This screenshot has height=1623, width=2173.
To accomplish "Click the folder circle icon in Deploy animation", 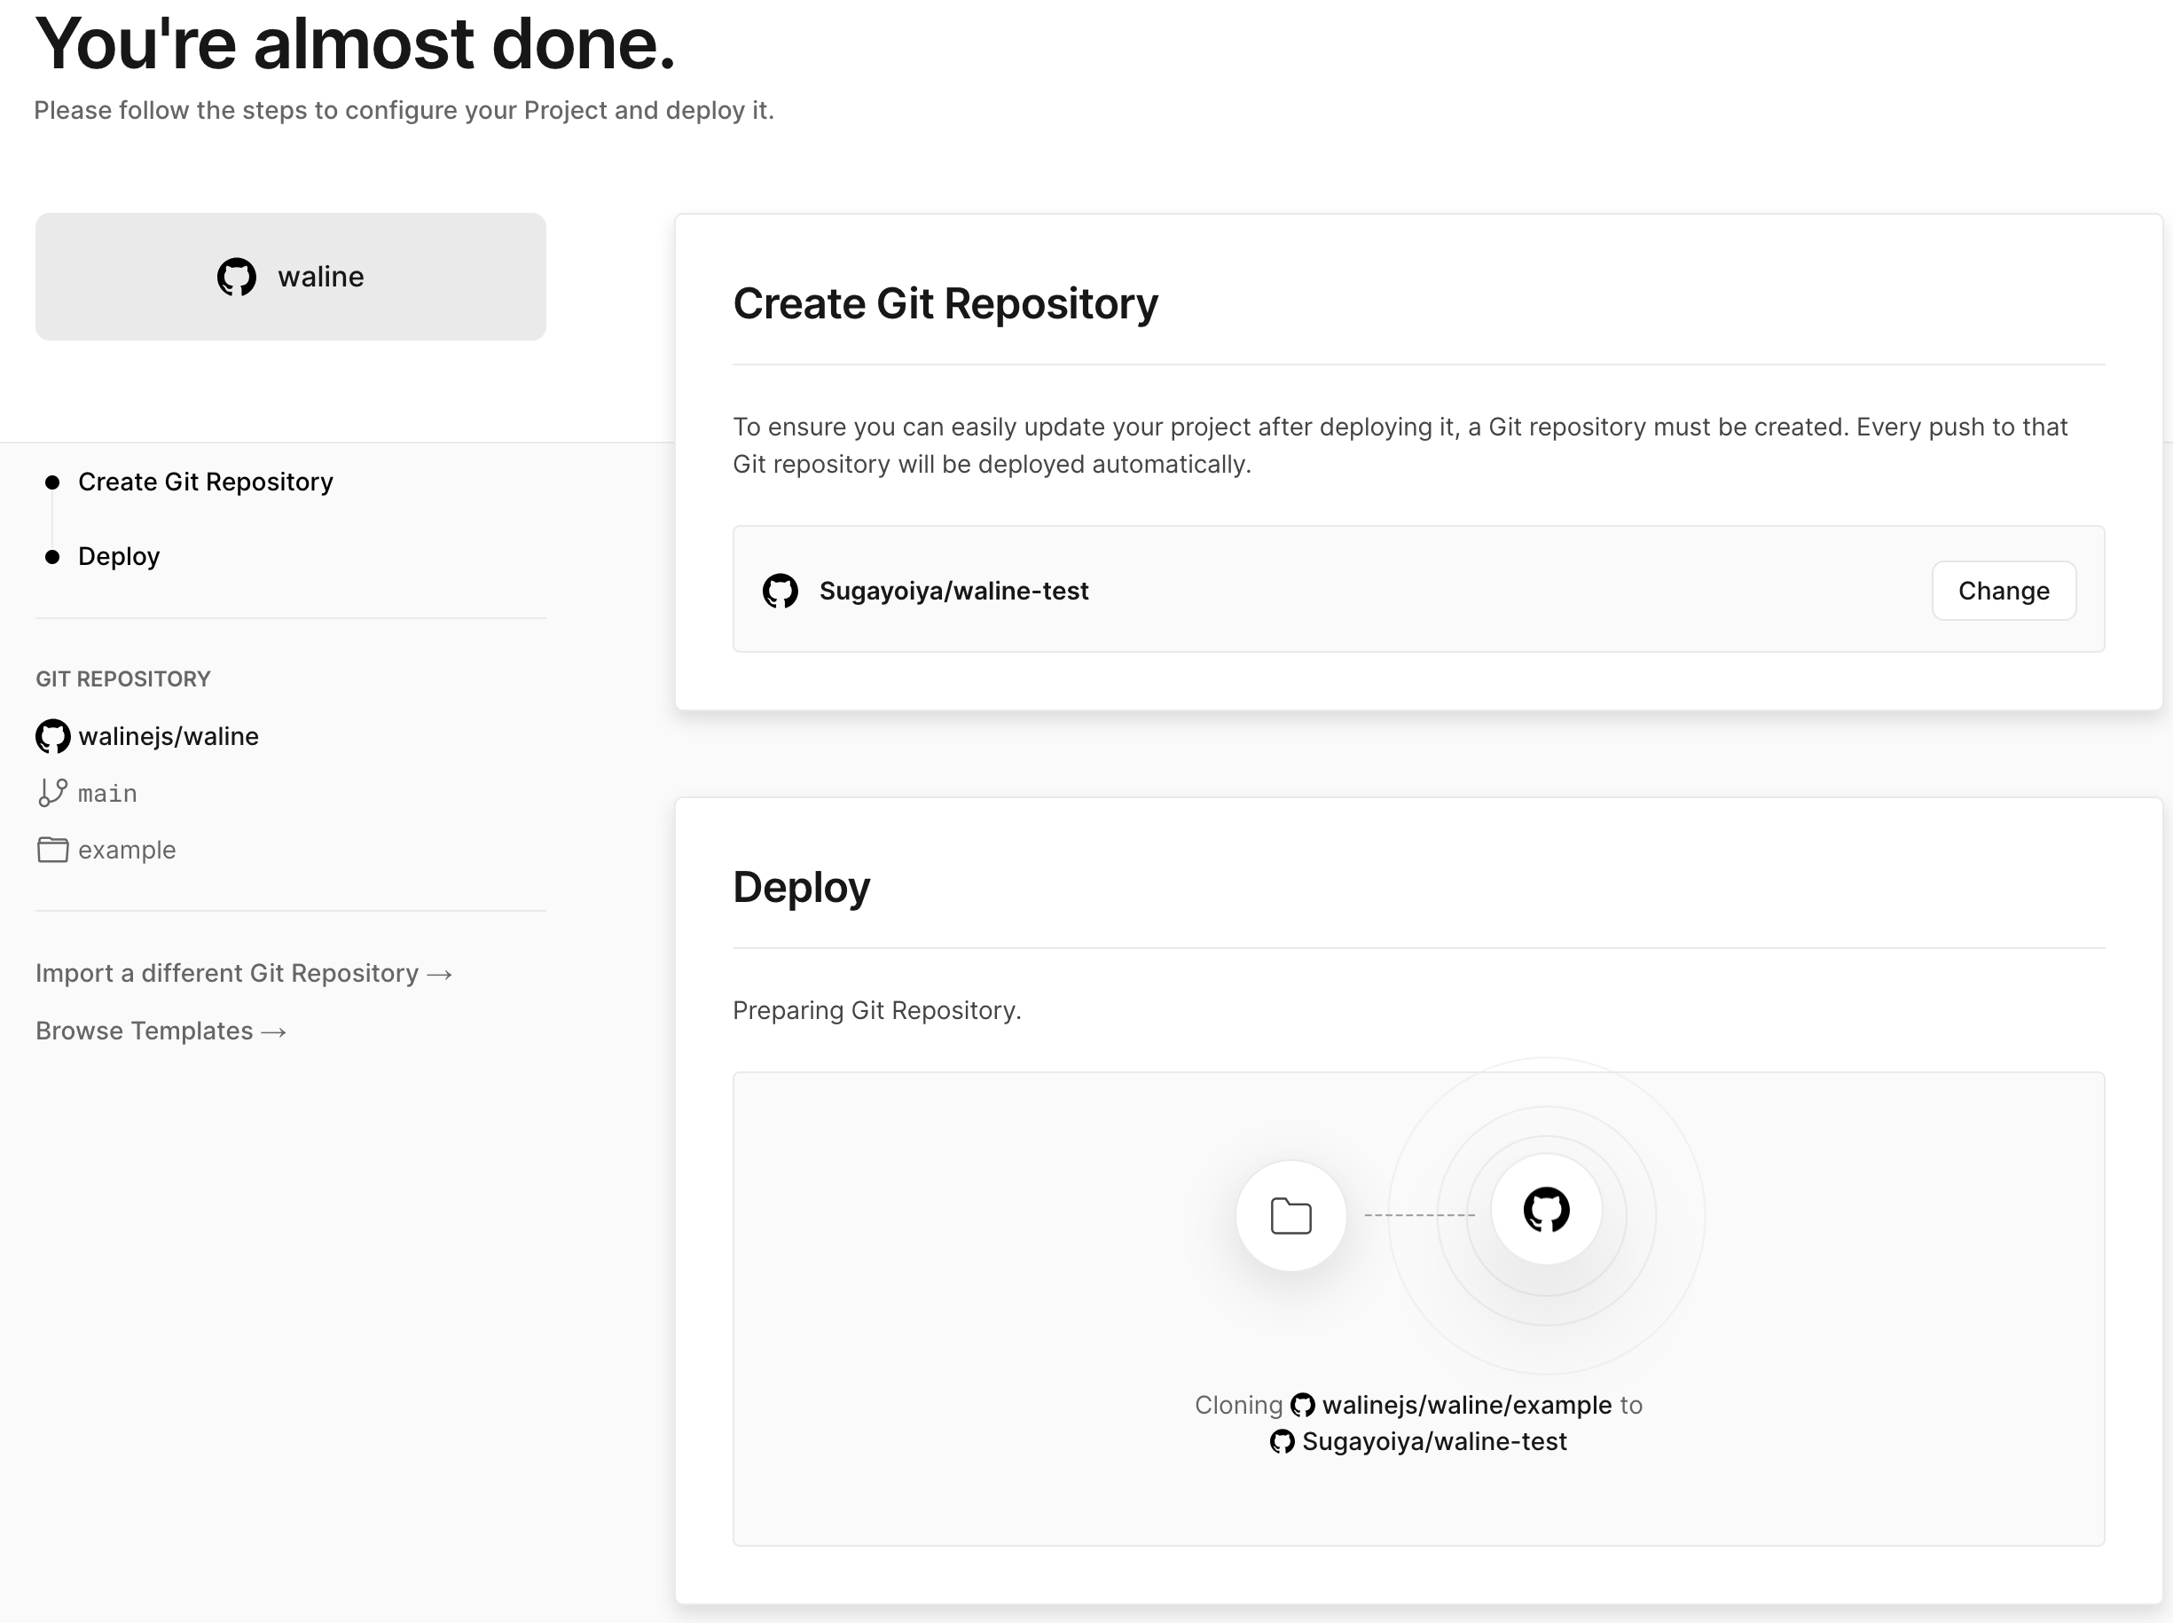I will (1290, 1215).
